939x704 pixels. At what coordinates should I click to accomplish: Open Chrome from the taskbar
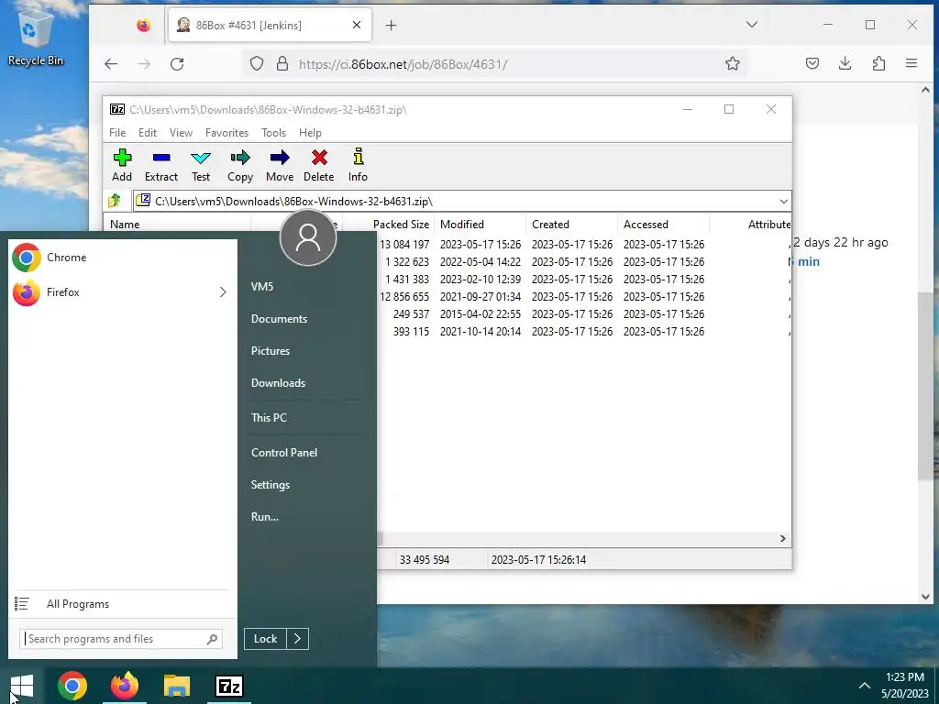point(72,686)
